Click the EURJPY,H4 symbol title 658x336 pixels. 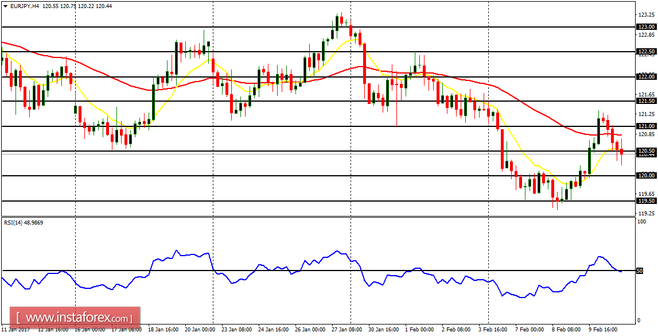24,6
